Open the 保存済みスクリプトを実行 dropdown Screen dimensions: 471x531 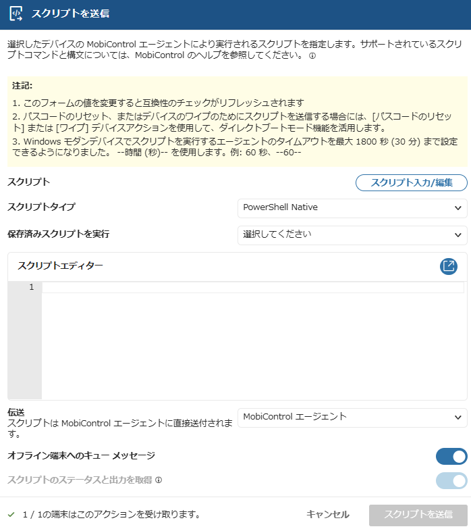[x=352, y=235]
